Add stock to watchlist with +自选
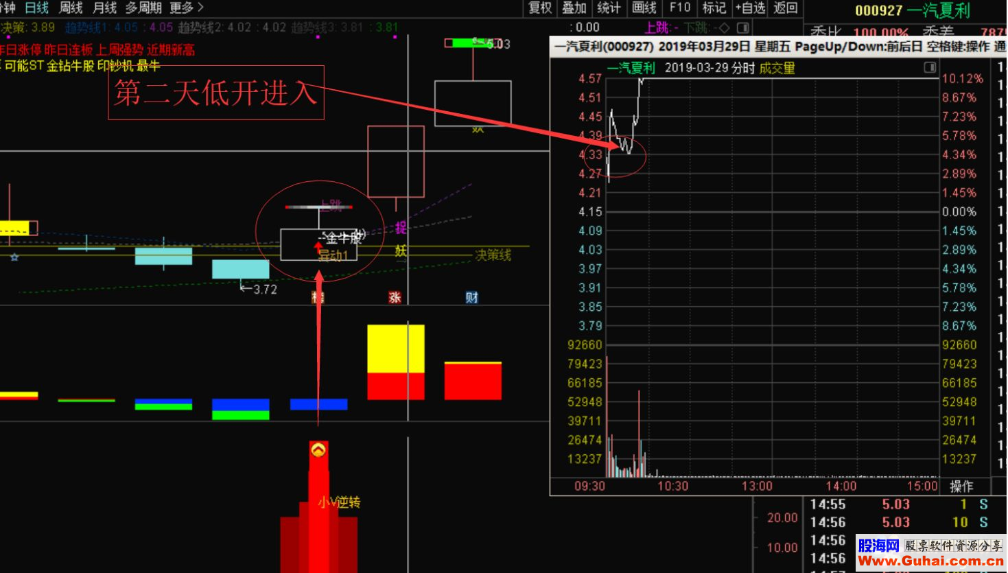This screenshot has width=1008, height=573. click(750, 8)
